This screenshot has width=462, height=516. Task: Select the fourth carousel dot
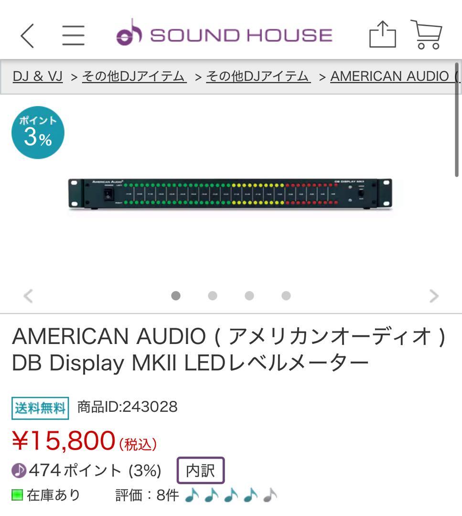click(x=285, y=296)
